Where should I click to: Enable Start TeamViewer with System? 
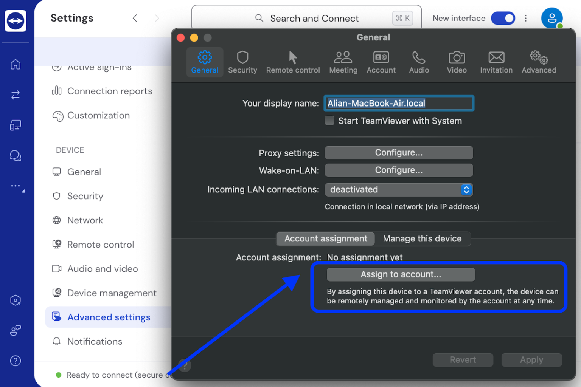click(x=329, y=121)
